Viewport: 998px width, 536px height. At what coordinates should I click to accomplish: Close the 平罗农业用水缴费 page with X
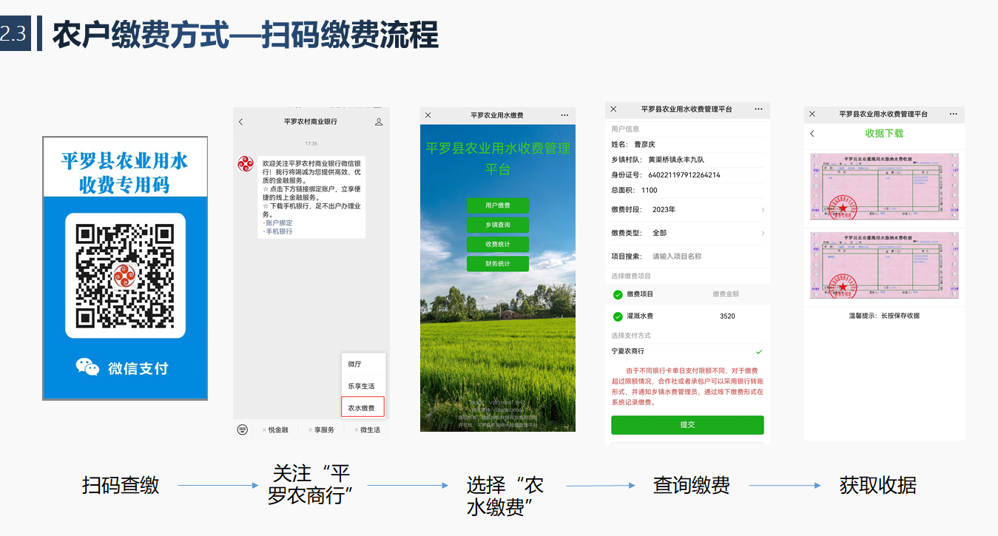click(428, 115)
